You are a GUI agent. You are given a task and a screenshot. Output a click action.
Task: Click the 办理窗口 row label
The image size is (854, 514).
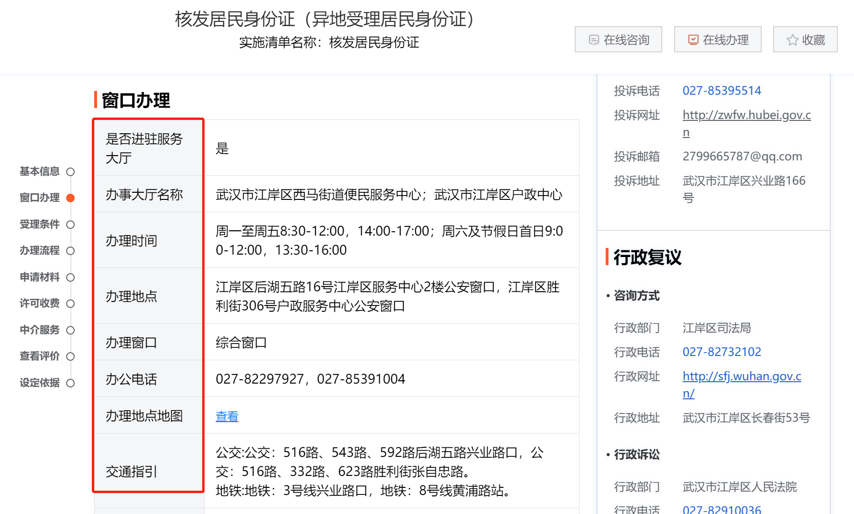131,343
